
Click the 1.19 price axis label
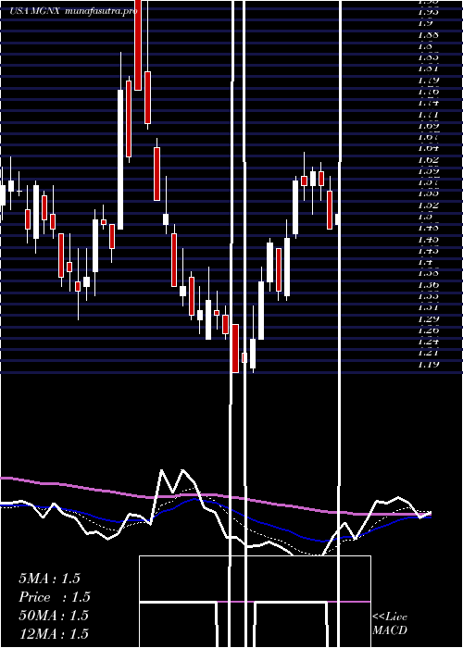[428, 364]
